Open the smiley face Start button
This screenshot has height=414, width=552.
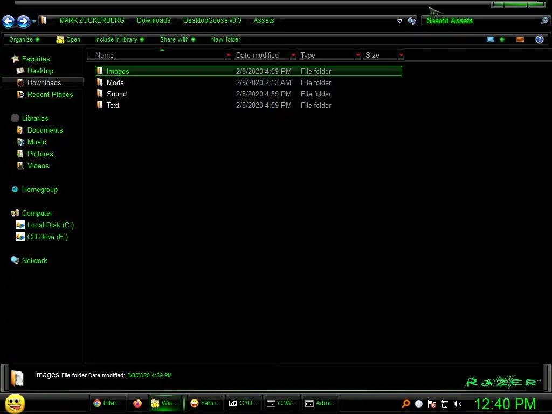pos(15,403)
